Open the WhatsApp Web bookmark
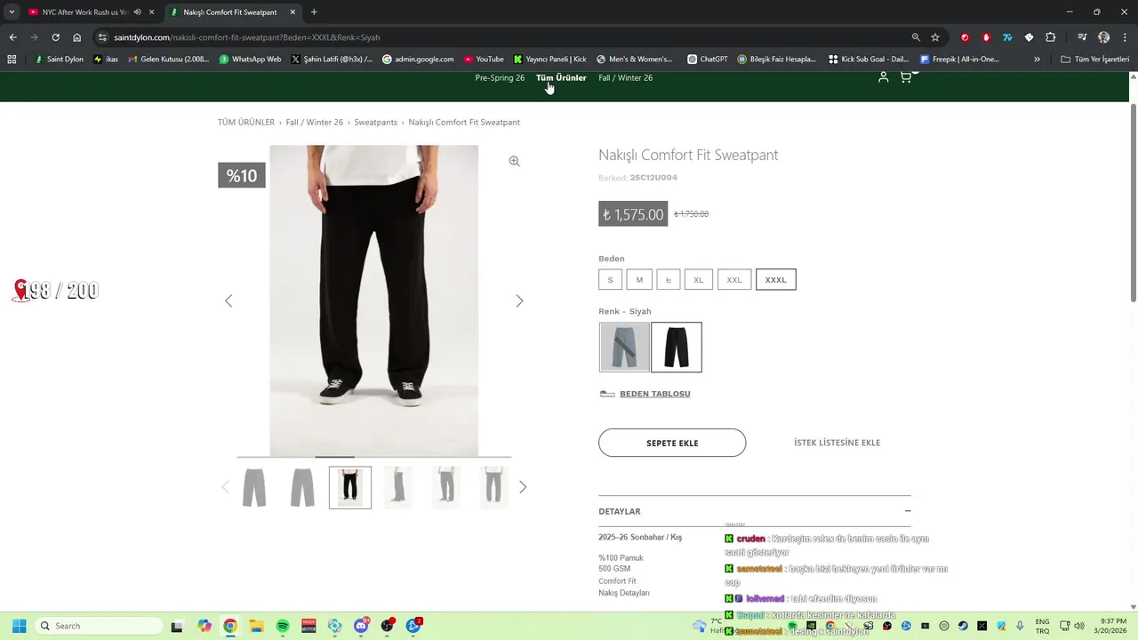Viewport: 1138px width, 640px height. pos(250,60)
